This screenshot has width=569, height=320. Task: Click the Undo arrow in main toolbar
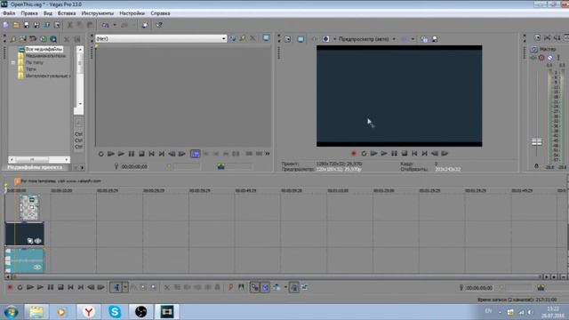(x=105, y=25)
